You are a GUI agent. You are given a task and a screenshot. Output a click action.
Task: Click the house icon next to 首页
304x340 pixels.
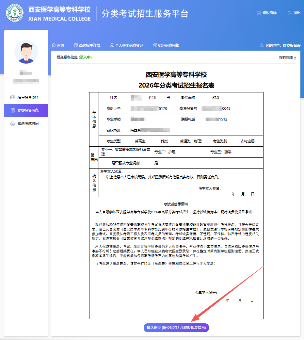pyautogui.click(x=54, y=45)
